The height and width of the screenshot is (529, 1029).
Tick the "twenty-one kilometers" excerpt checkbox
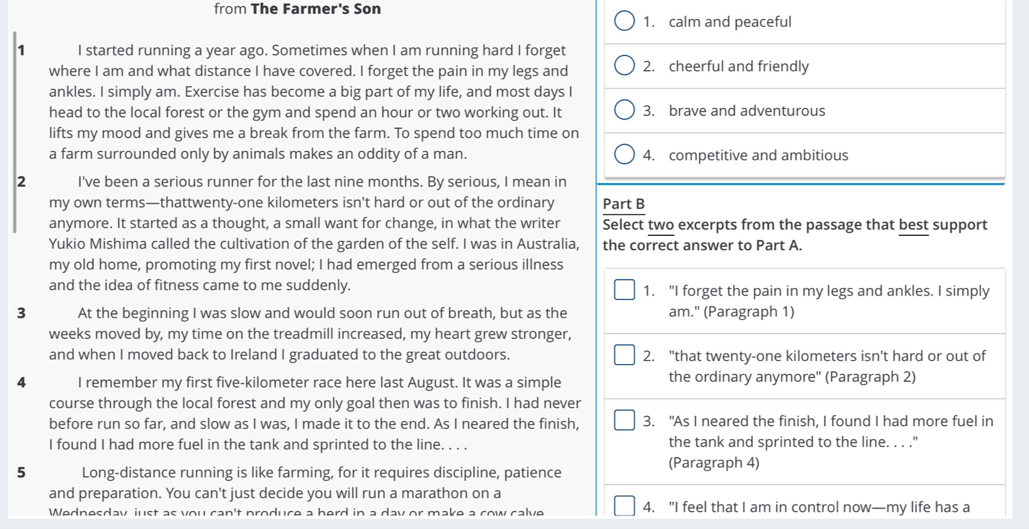(x=624, y=355)
